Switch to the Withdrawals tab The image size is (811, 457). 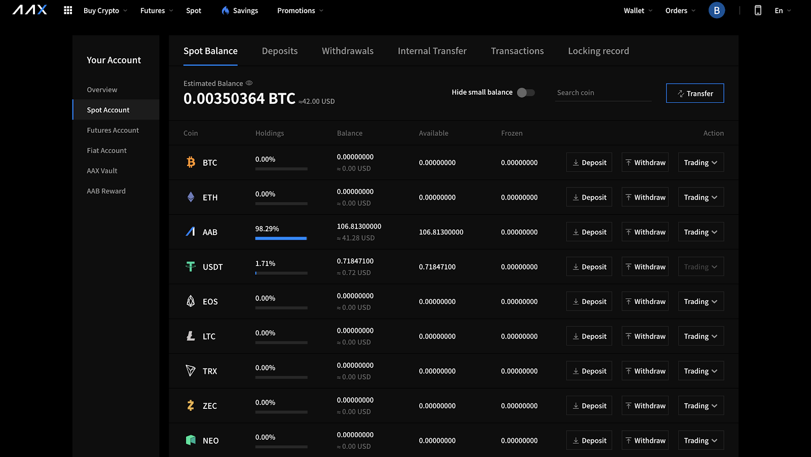(x=348, y=51)
